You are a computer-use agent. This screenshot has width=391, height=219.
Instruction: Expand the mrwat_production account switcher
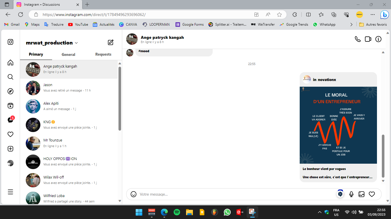(x=76, y=43)
